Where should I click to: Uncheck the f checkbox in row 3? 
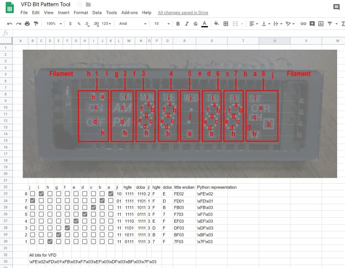pos(68,228)
